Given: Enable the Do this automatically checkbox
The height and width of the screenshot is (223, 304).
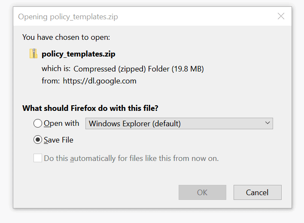Looking at the screenshot, I should tap(38, 158).
